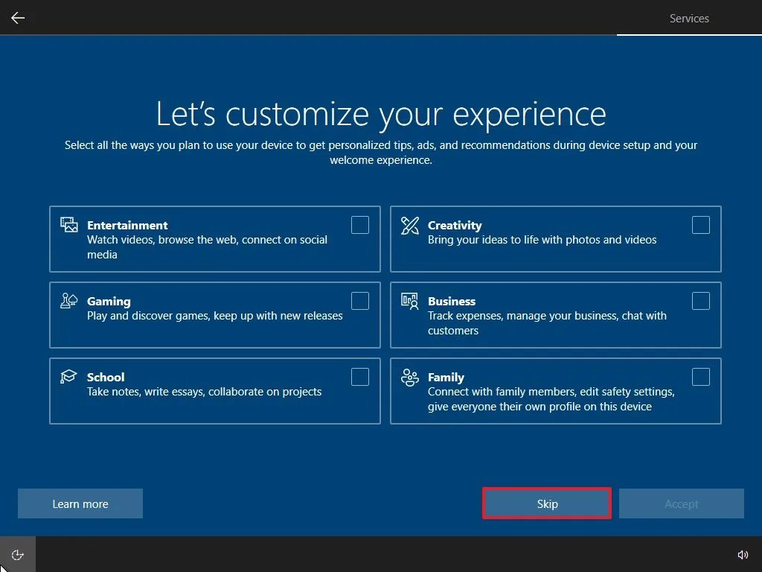Select the Family tile

555,391
